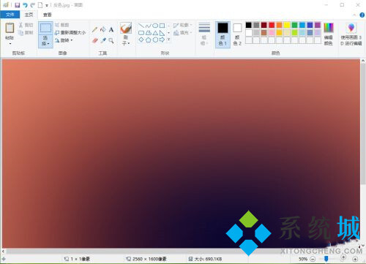The height and width of the screenshot is (264, 366).
Task: Select the Magnifier tool
Action: (111, 40)
